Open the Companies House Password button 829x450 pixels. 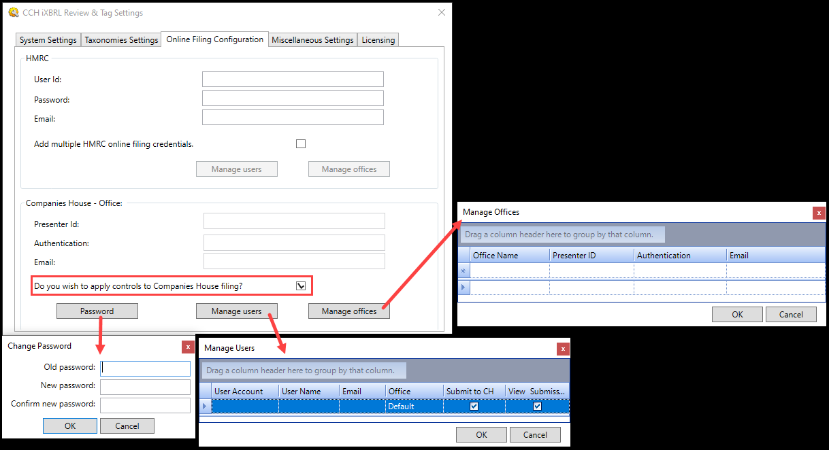click(97, 311)
